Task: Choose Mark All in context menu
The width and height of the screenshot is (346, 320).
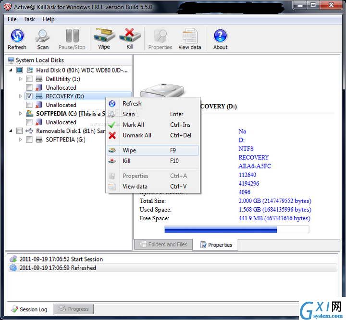Action: [153, 125]
